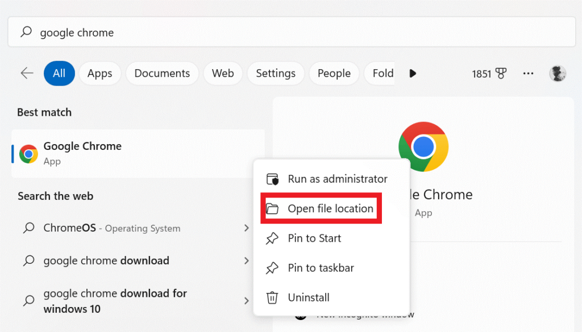Click the pin icon beside Pin to Start
The width and height of the screenshot is (582, 332).
[x=272, y=238]
